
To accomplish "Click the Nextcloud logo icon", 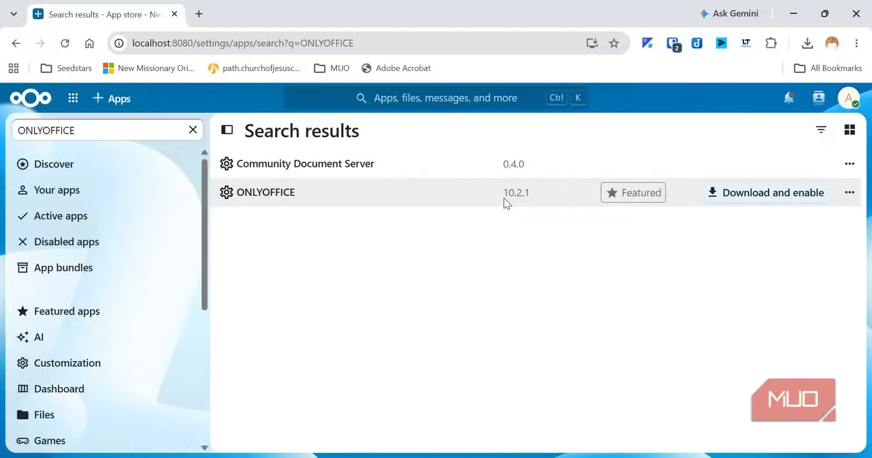I will (x=30, y=98).
